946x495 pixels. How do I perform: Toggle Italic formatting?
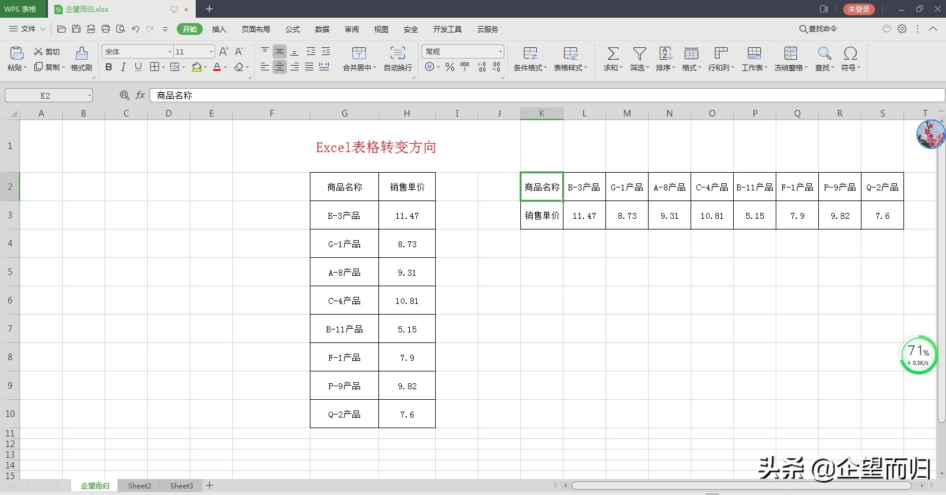tap(123, 67)
